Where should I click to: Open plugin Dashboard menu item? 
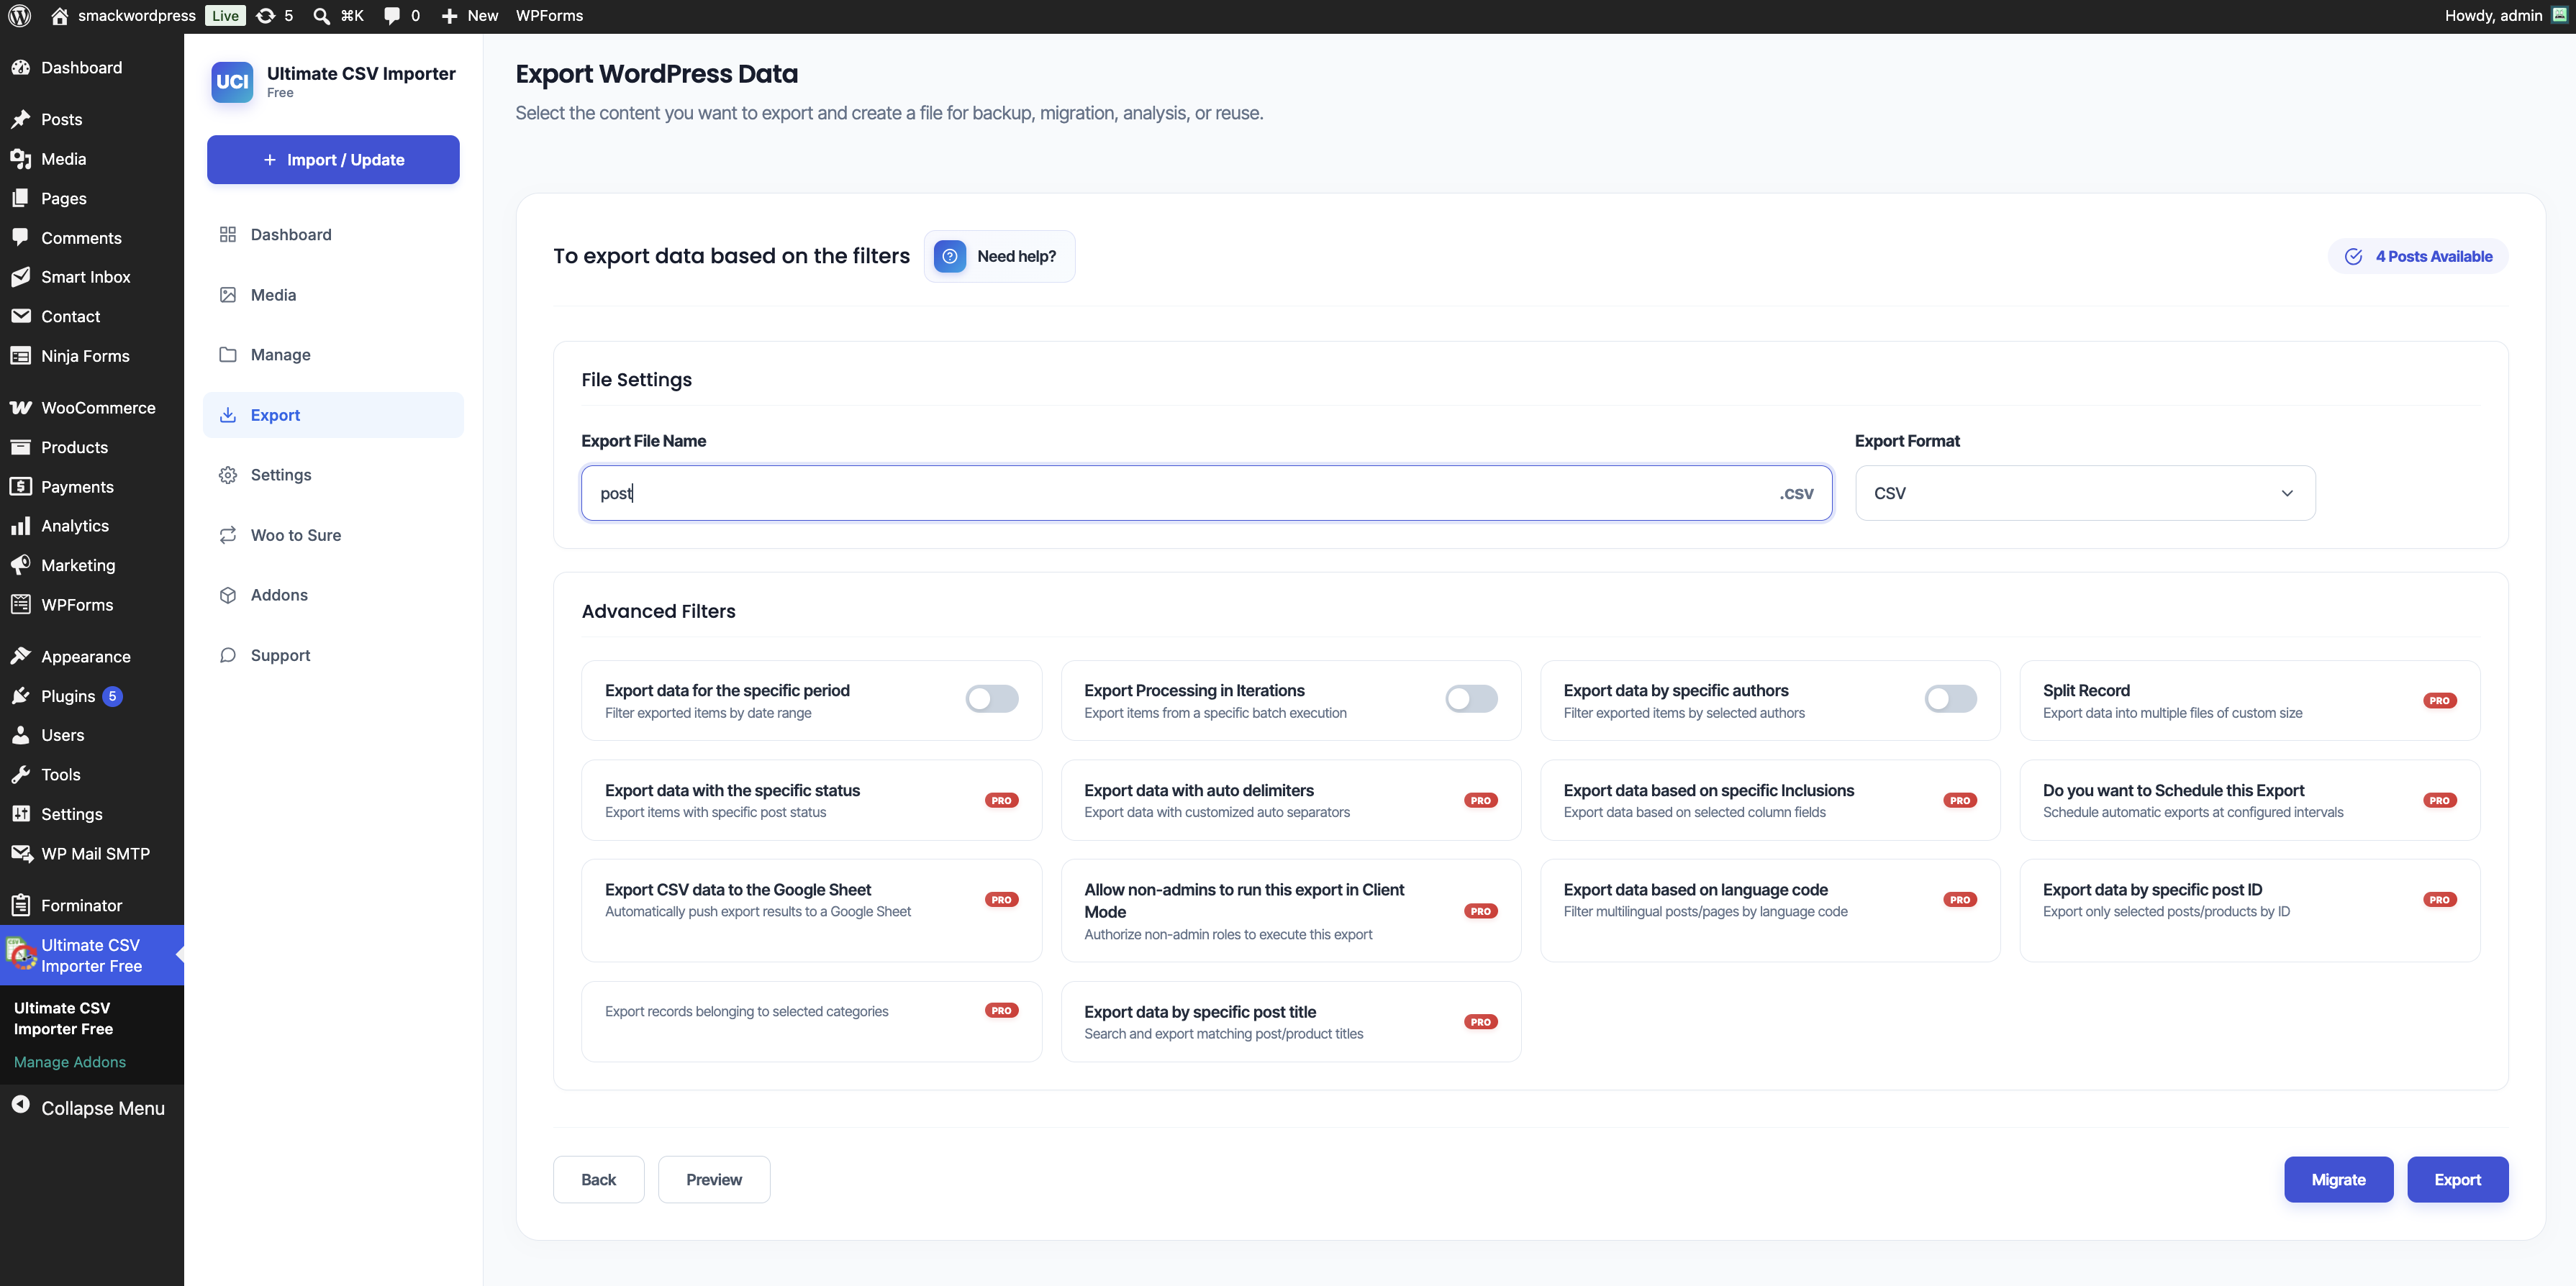coord(333,234)
